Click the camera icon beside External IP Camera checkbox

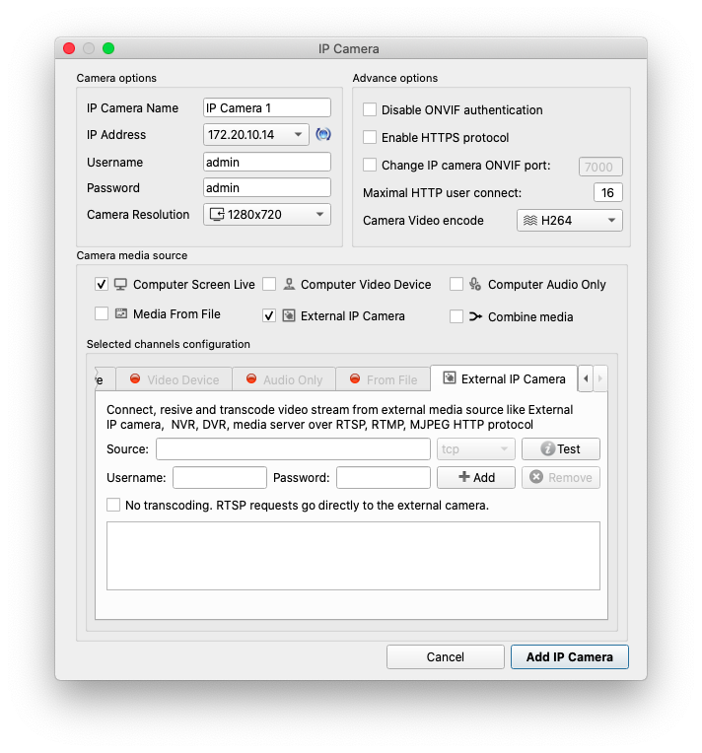click(x=289, y=316)
